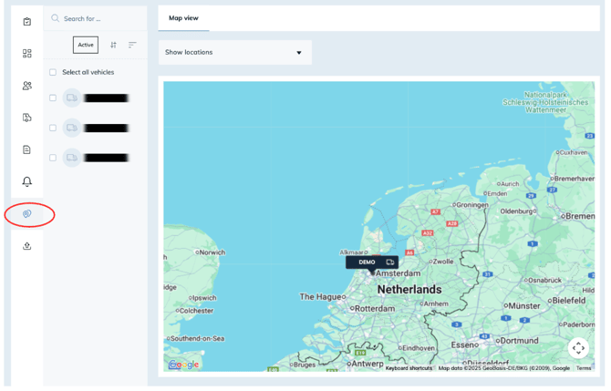The image size is (611, 391).
Task: Click the Ipswich label on map
Action: (x=204, y=297)
